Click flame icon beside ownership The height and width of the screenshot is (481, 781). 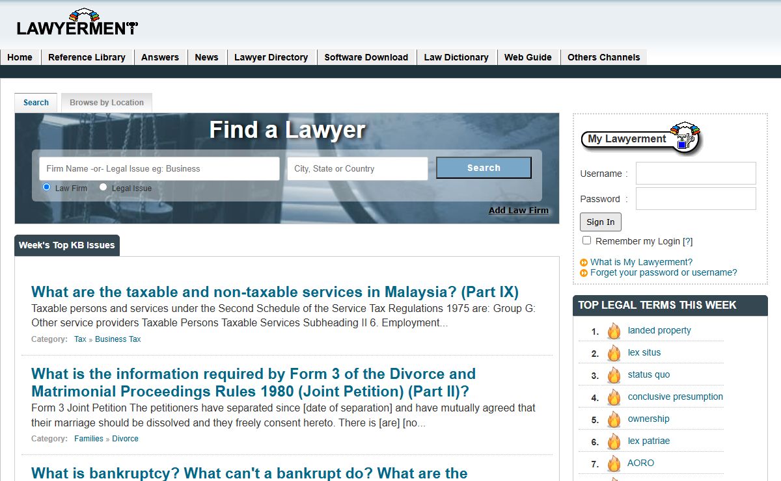[x=614, y=419]
